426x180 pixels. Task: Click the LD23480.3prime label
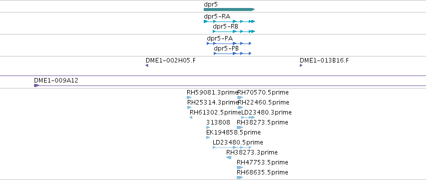[266, 112]
